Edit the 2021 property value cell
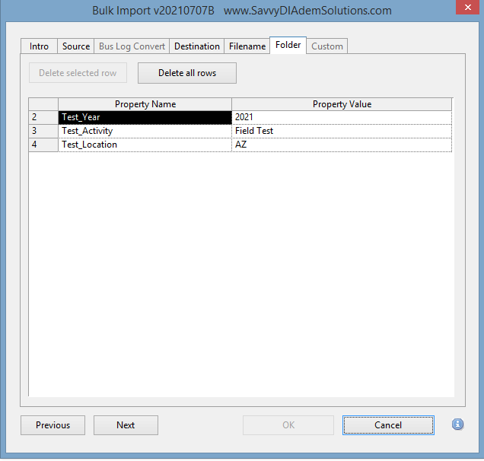The image size is (484, 461). 341,117
